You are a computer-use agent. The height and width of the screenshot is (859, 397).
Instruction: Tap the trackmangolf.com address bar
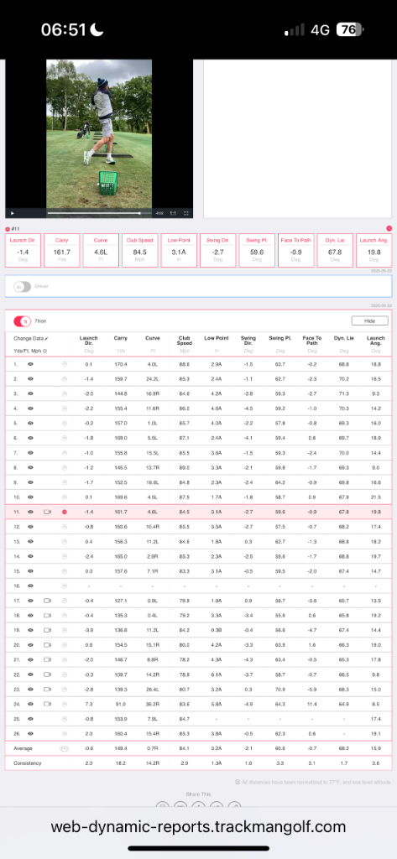coord(198,826)
